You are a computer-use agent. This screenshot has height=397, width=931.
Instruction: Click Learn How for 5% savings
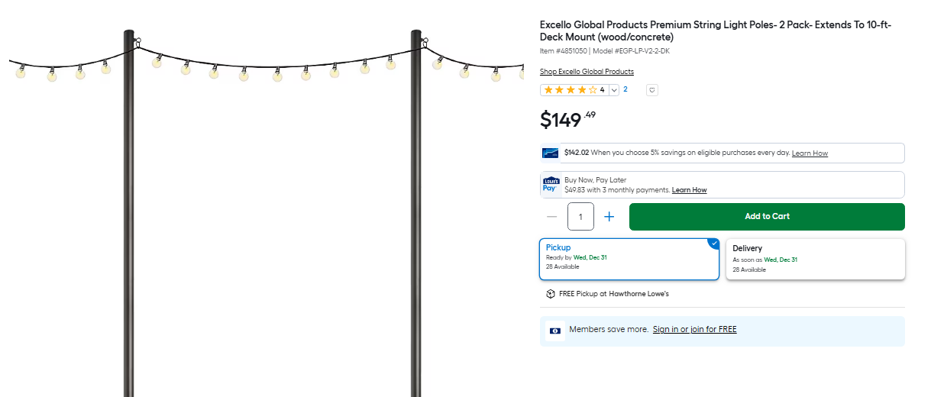click(810, 153)
